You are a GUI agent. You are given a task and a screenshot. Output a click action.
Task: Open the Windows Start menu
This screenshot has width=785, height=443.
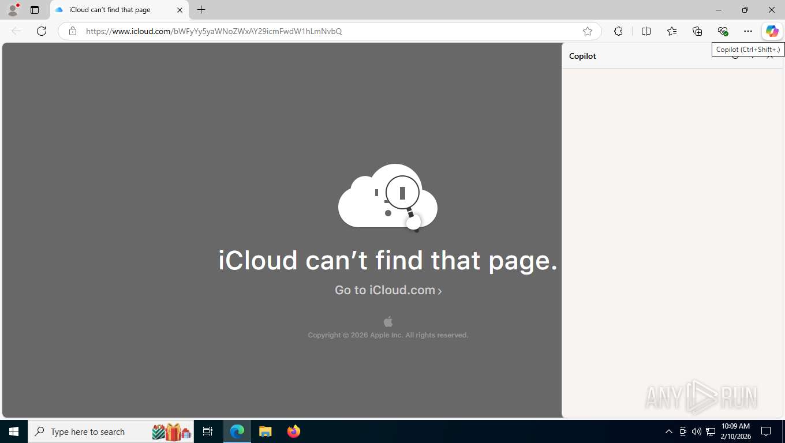tap(14, 431)
